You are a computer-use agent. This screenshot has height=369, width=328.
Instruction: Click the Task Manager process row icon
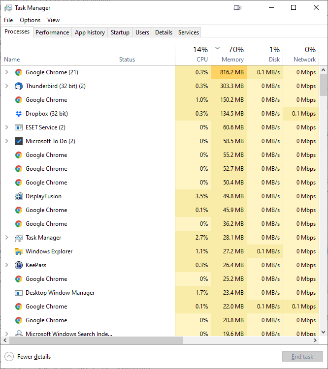coord(19,238)
